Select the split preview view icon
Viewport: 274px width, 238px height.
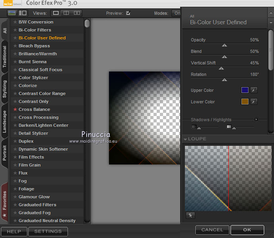pyautogui.click(x=66, y=13)
